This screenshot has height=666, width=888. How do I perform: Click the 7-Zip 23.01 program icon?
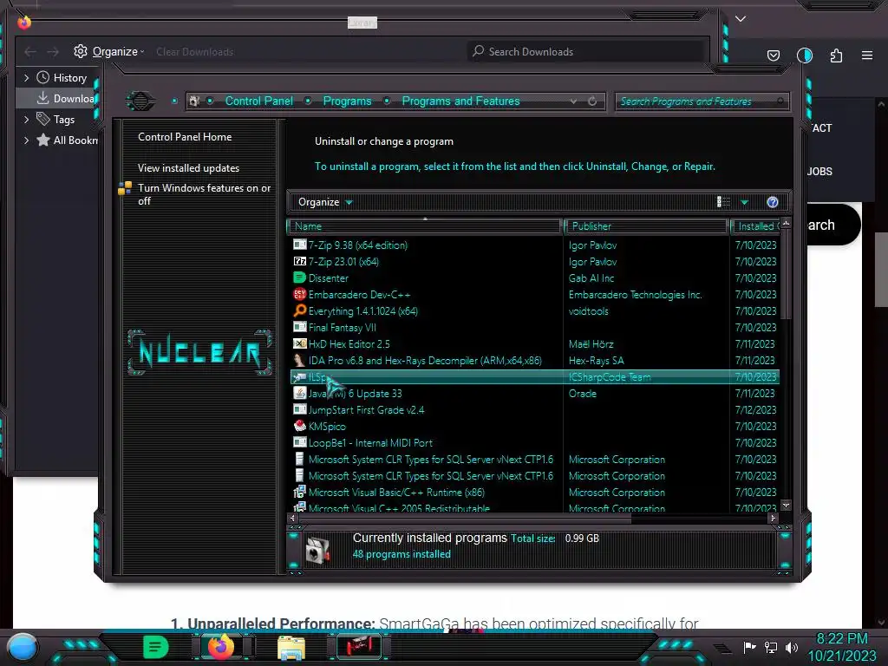pyautogui.click(x=299, y=261)
